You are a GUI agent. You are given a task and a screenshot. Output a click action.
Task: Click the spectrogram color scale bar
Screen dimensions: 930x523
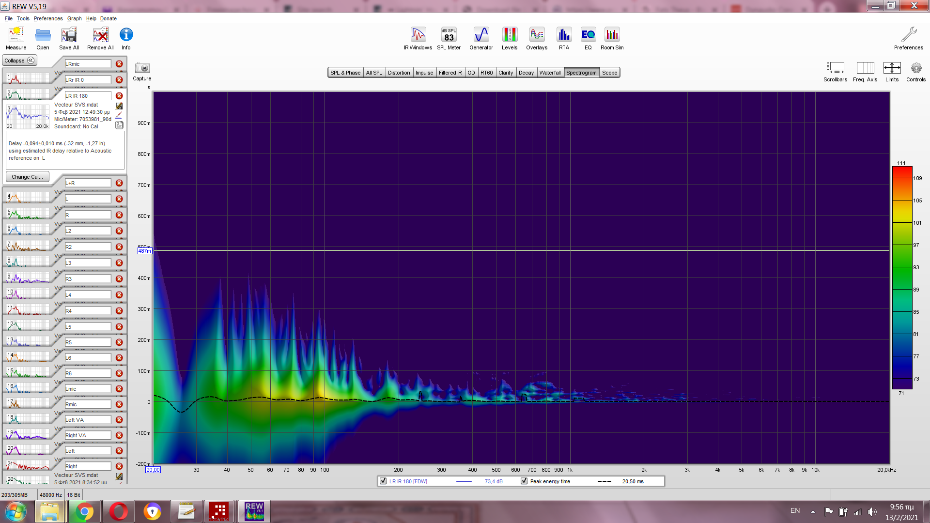tap(902, 277)
